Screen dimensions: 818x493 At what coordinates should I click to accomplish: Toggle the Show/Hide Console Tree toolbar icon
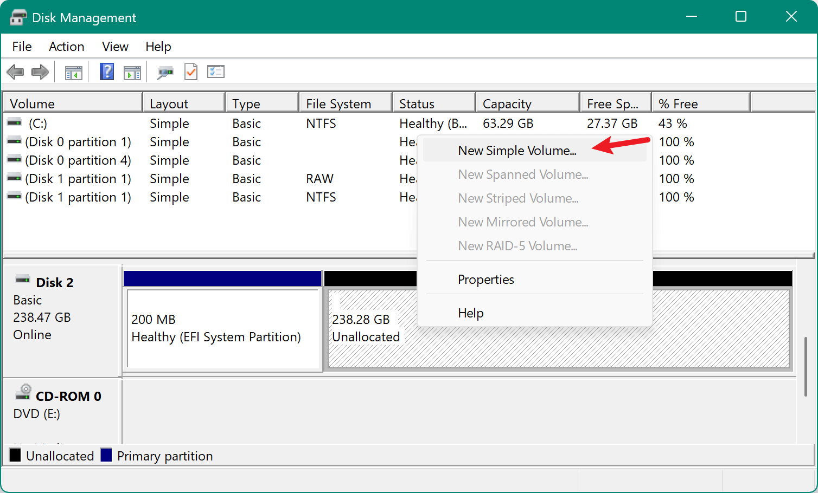[74, 71]
